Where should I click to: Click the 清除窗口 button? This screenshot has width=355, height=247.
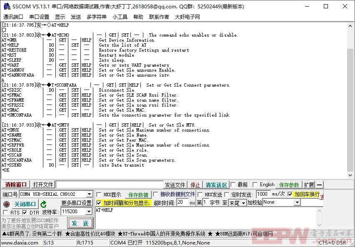16,185
